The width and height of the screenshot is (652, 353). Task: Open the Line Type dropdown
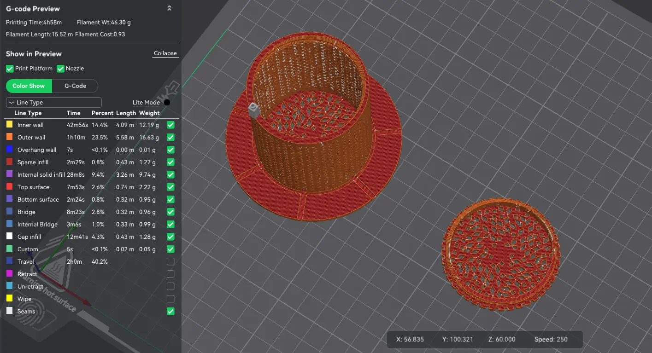[53, 103]
